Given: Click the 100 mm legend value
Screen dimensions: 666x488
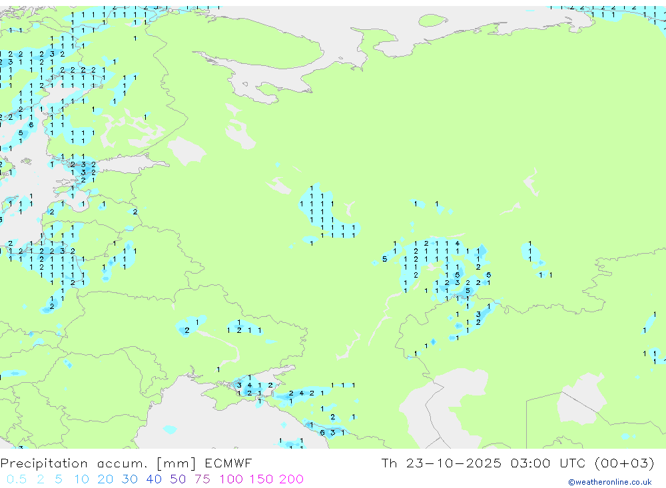Looking at the screenshot, I should click(231, 479).
